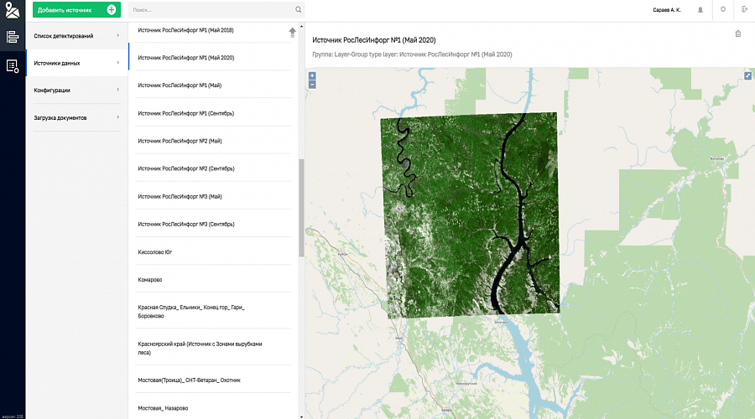This screenshot has height=419, width=755.
Task: Expand the Конфигурации section
Action: (x=76, y=90)
